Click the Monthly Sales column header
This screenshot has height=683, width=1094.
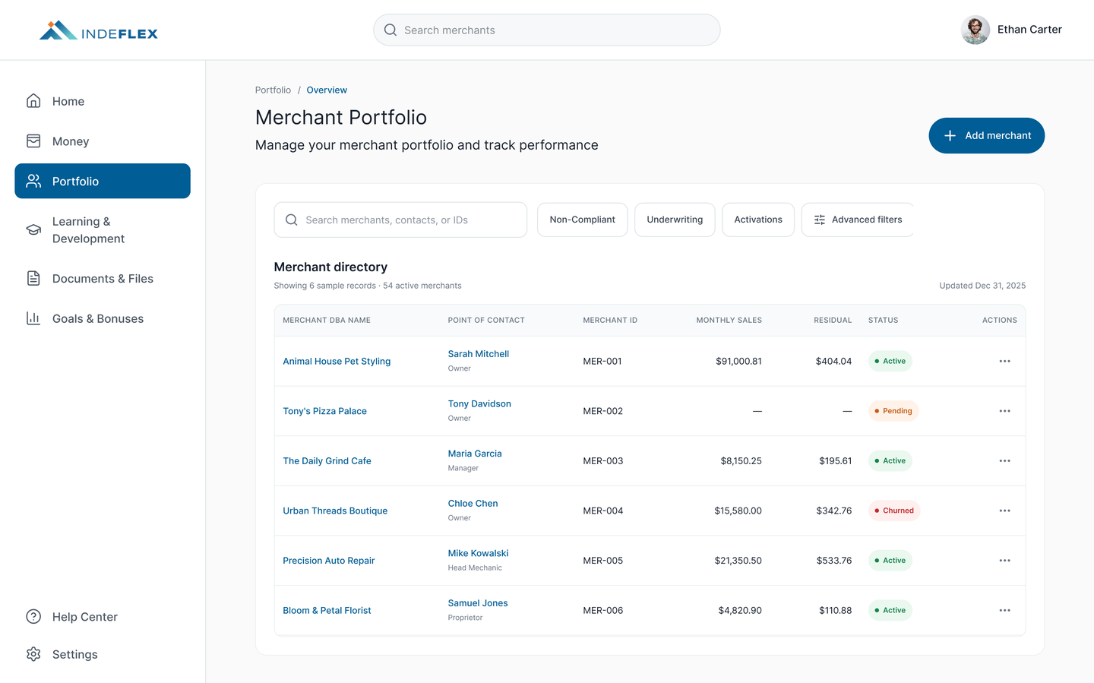point(729,320)
